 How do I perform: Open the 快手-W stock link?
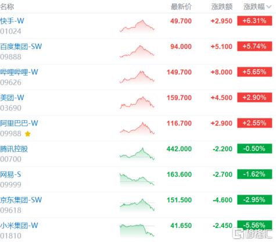[x=12, y=21]
